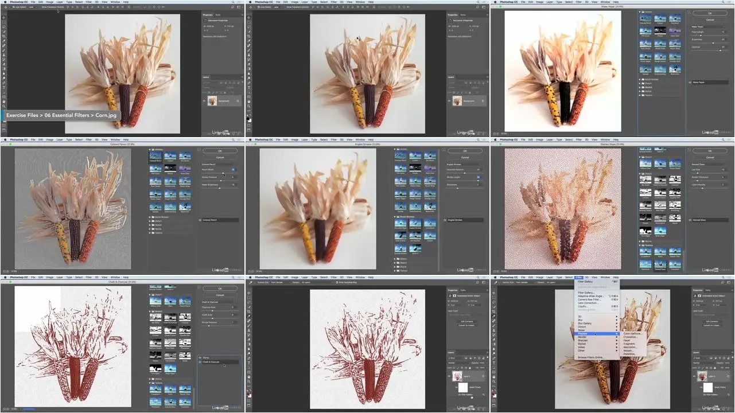Open the foreground color swatch in open Filter menu frame
Image resolution: width=735 pixels, height=413 pixels.
tap(493, 394)
